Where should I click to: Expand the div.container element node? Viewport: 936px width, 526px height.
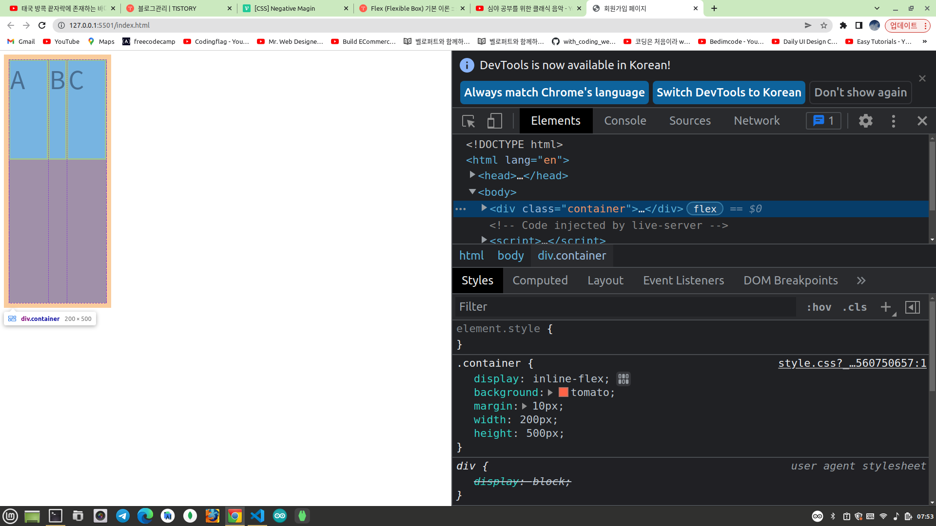click(x=484, y=208)
